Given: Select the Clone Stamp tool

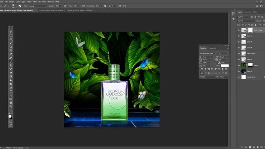Looking at the screenshot, I should point(11,65).
